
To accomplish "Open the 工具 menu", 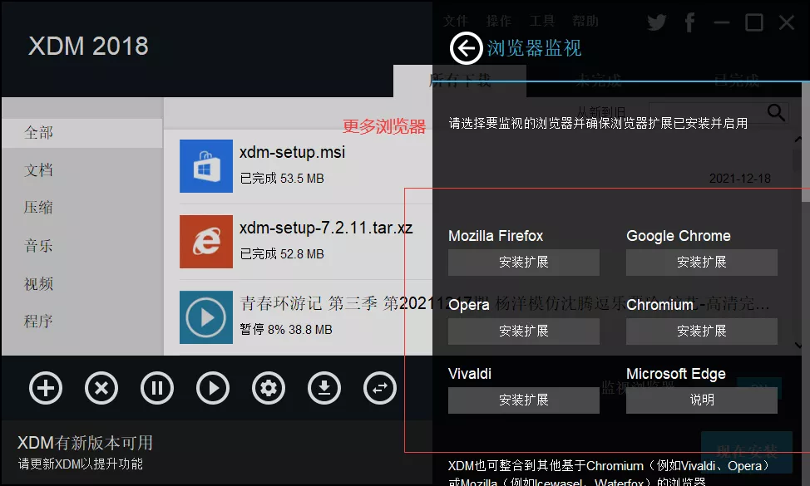I will (541, 20).
